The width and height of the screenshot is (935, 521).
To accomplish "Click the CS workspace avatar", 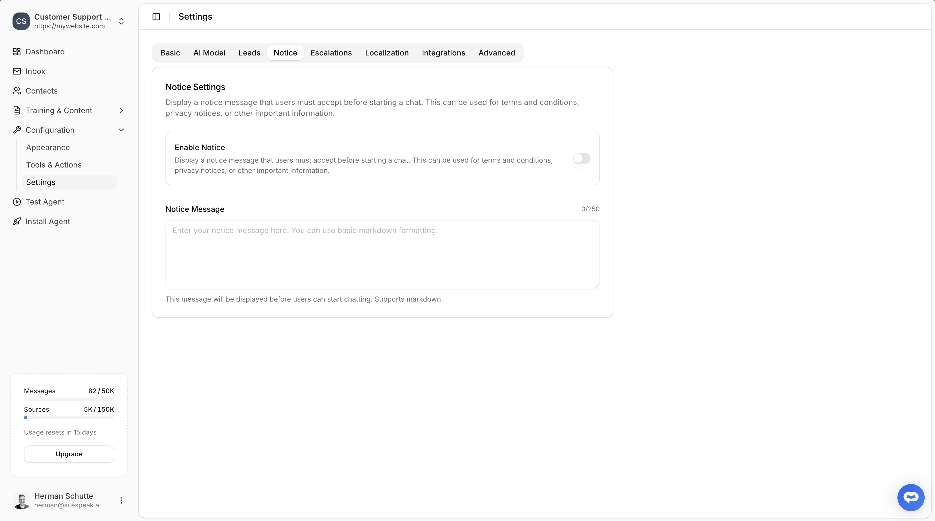I will (x=21, y=21).
